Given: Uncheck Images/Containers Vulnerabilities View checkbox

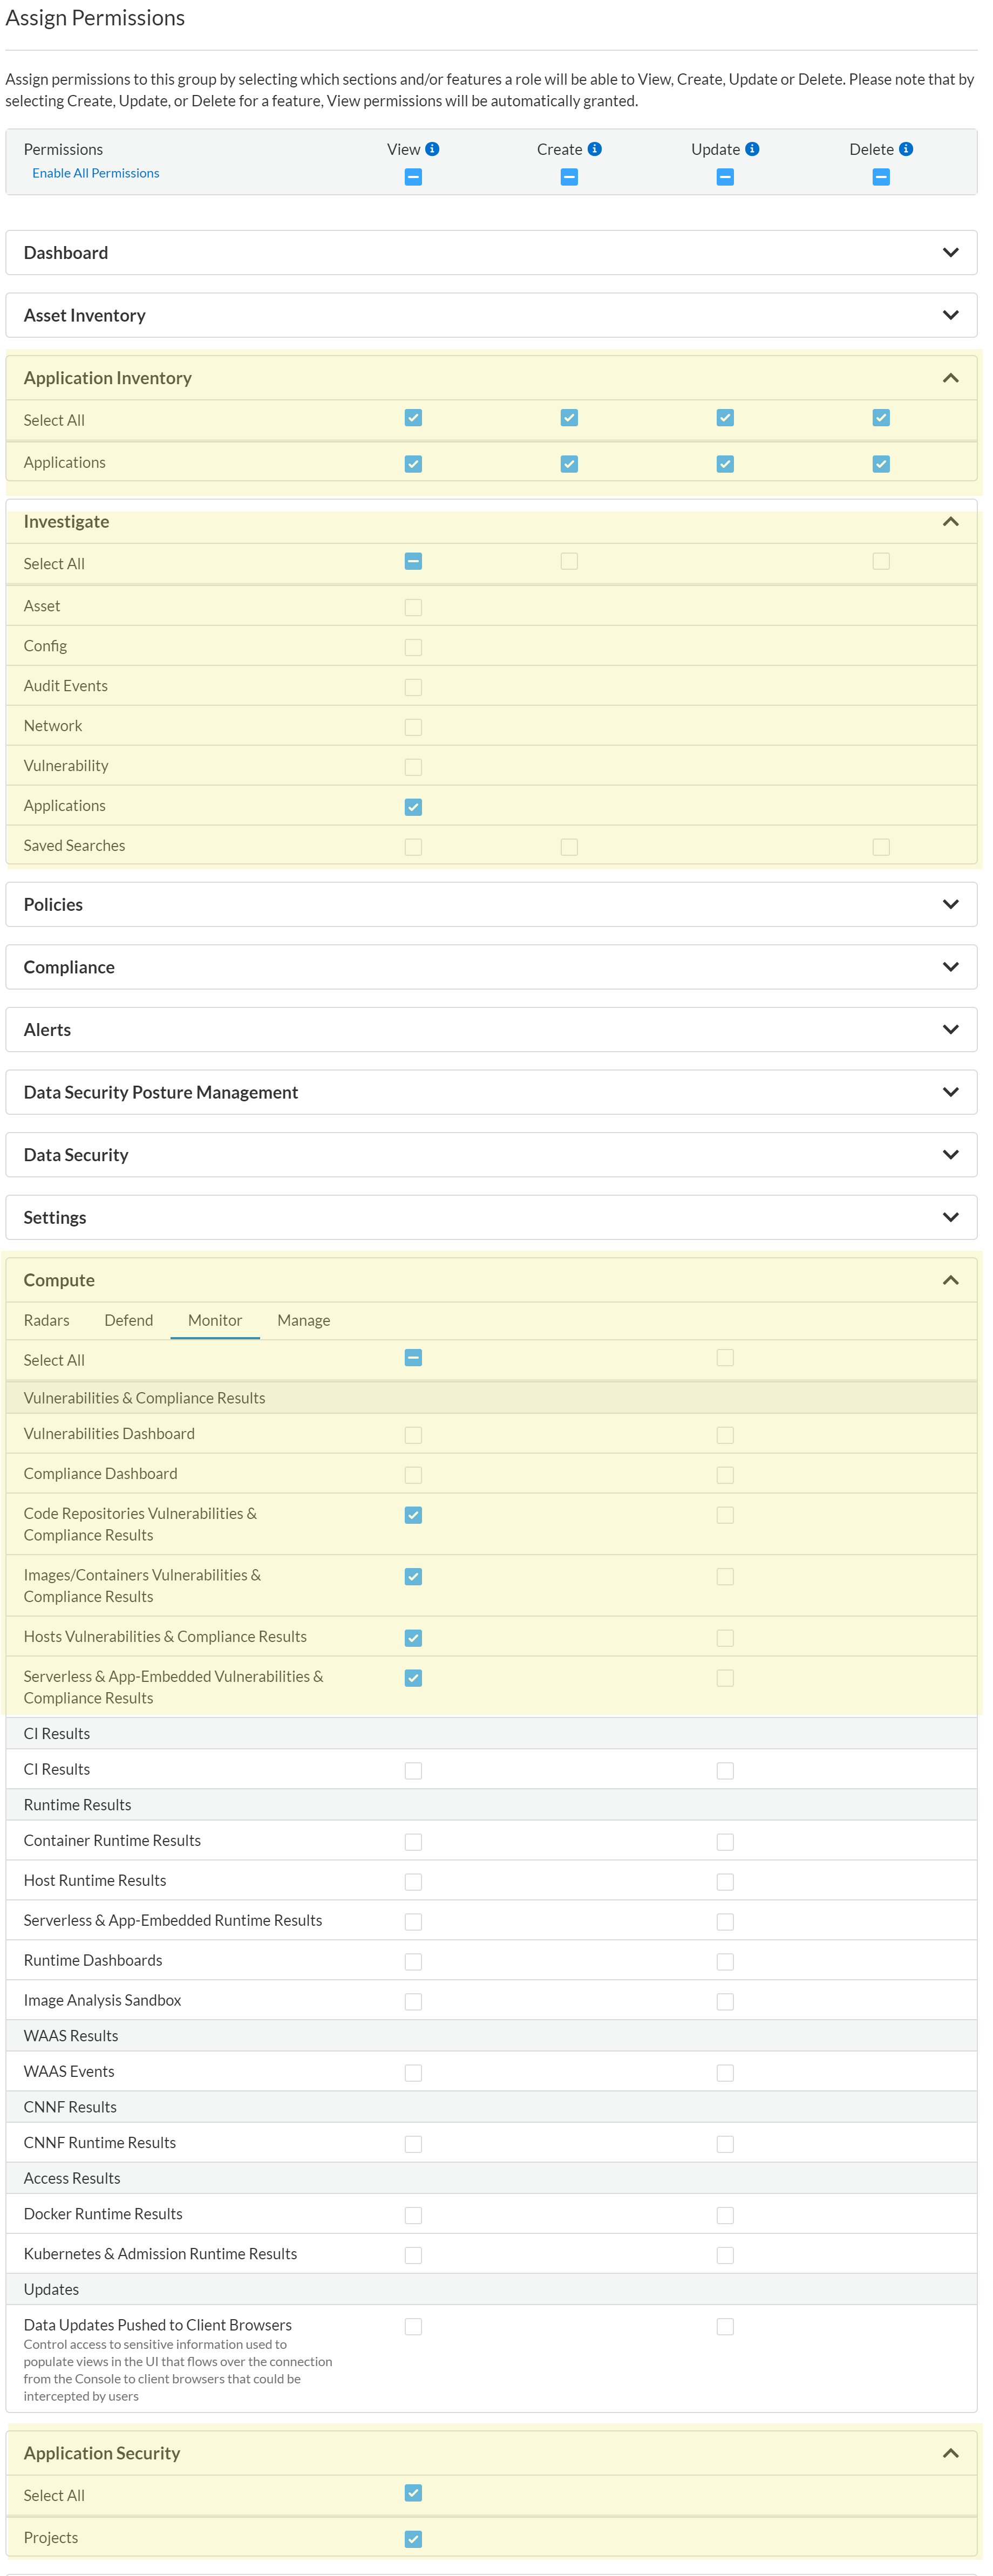Looking at the screenshot, I should click(x=413, y=1576).
